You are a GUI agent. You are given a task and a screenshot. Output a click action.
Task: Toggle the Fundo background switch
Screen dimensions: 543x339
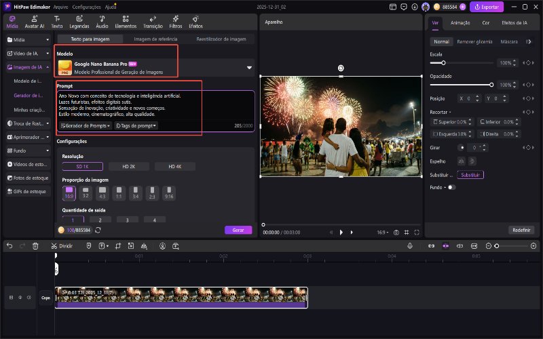[x=451, y=187]
